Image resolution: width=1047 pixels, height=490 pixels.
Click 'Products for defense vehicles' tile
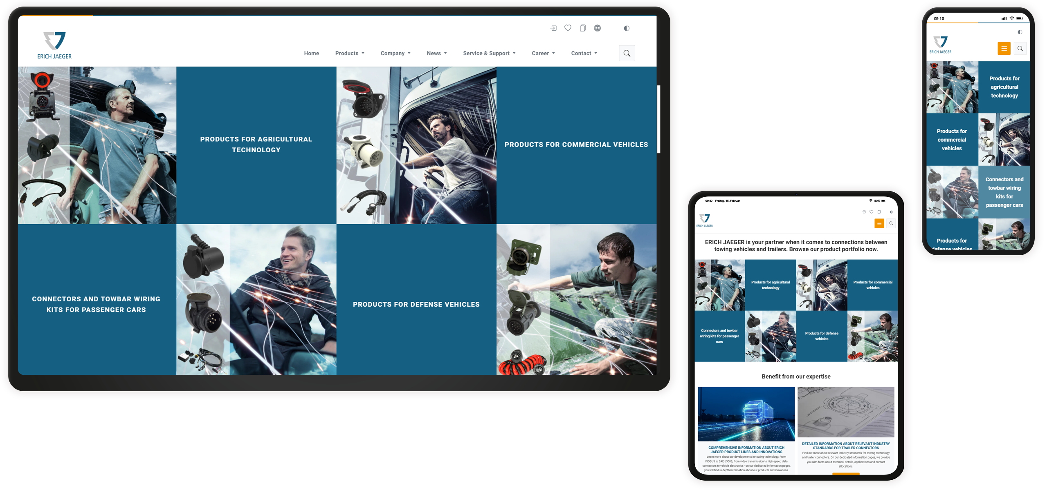coord(416,304)
